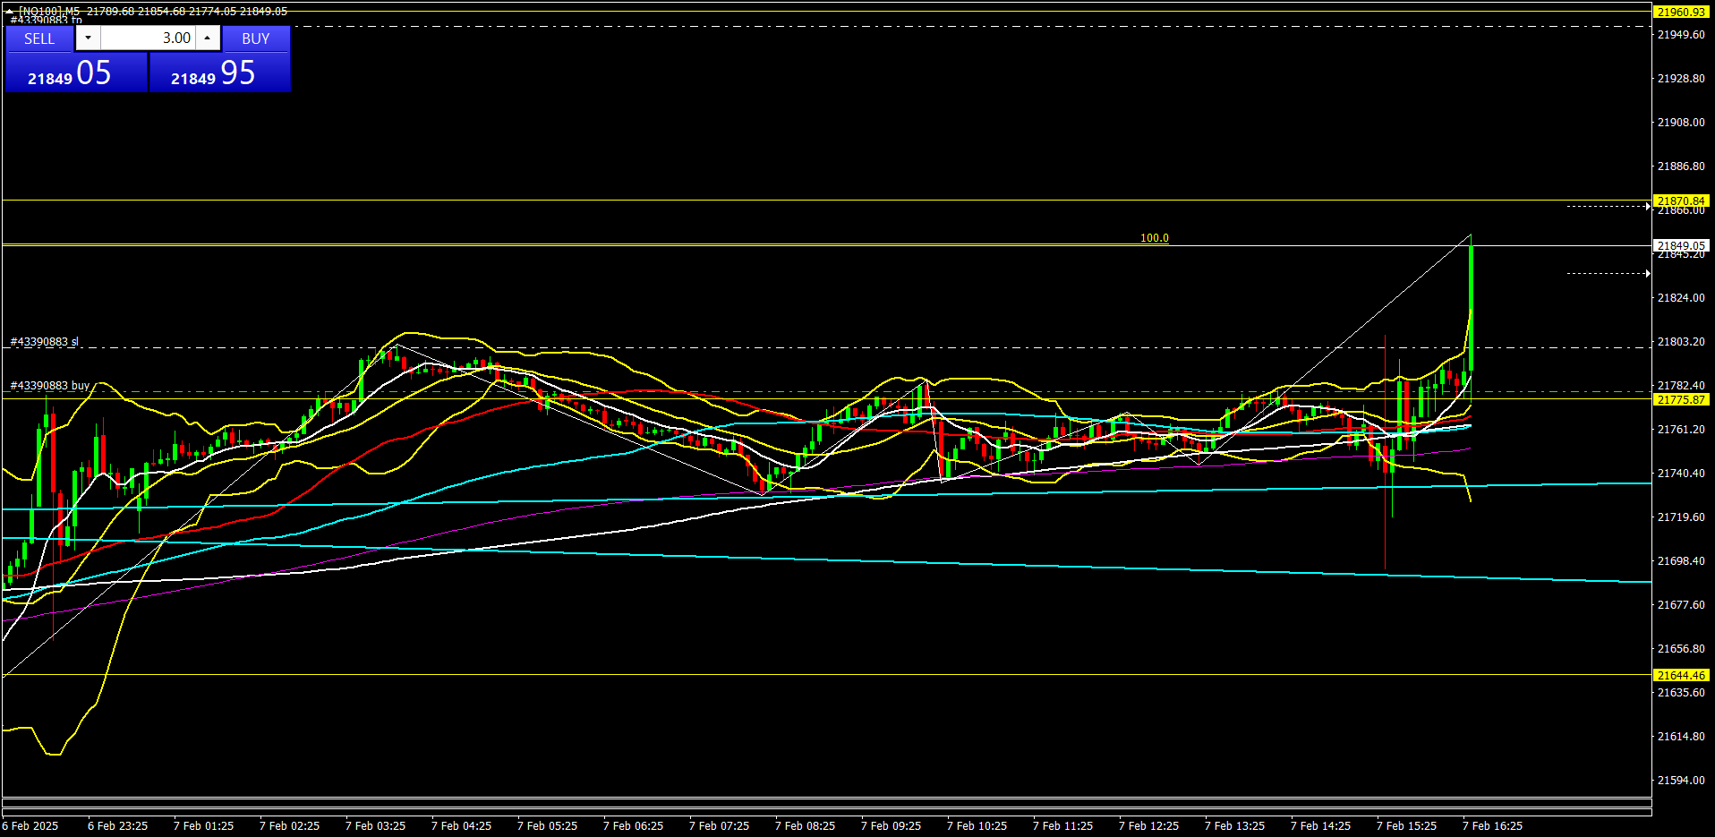1715x837 pixels.
Task: Click the SELL button
Action: [39, 38]
